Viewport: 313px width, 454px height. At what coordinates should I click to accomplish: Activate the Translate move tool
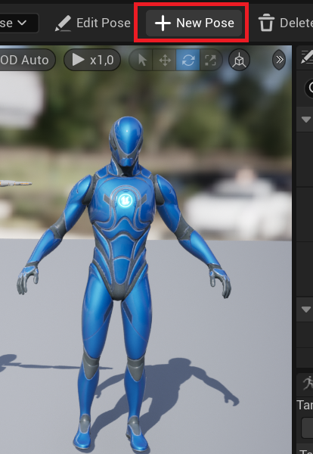pyautogui.click(x=165, y=61)
